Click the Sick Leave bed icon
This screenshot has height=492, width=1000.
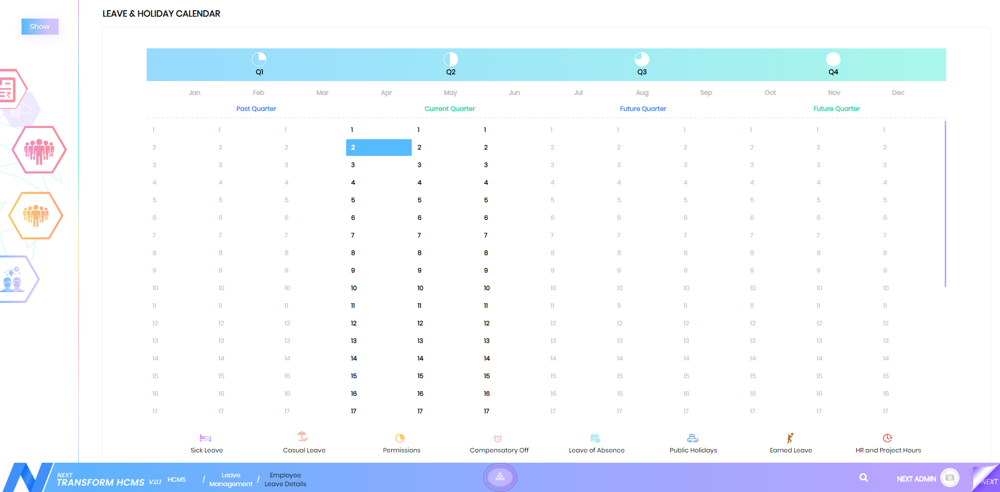pyautogui.click(x=205, y=438)
